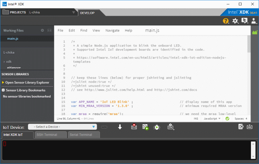Open the Edit menu

coord(72,31)
